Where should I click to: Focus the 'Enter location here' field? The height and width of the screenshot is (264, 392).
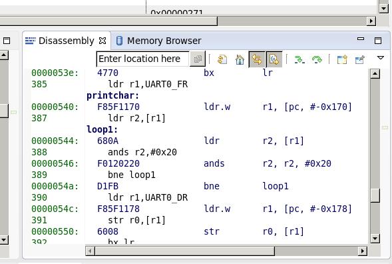coord(142,59)
